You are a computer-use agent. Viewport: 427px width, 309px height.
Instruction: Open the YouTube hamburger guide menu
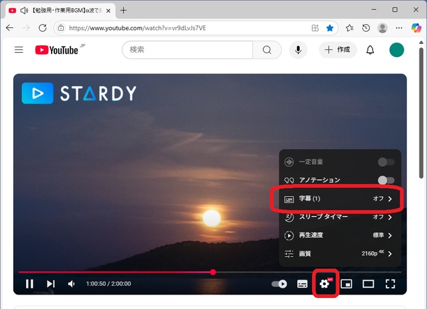(x=19, y=49)
